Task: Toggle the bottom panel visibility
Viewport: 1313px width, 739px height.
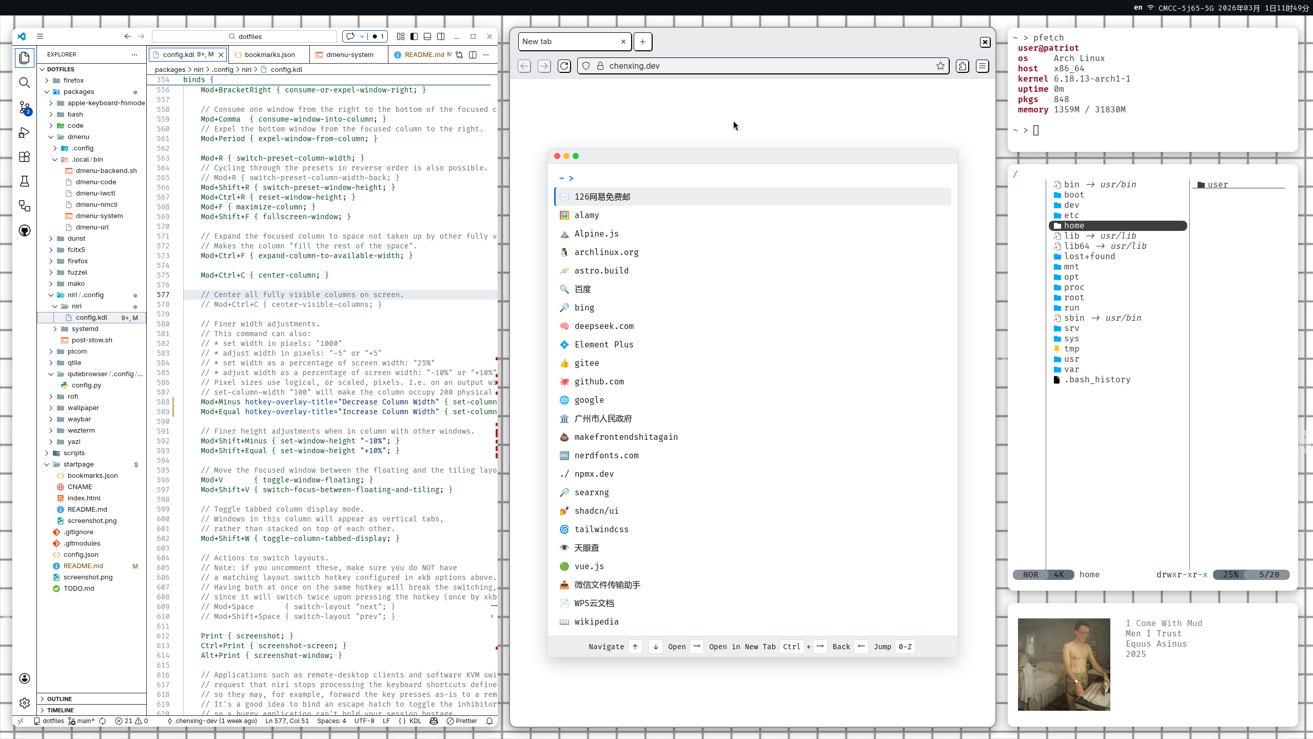Action: (x=427, y=36)
